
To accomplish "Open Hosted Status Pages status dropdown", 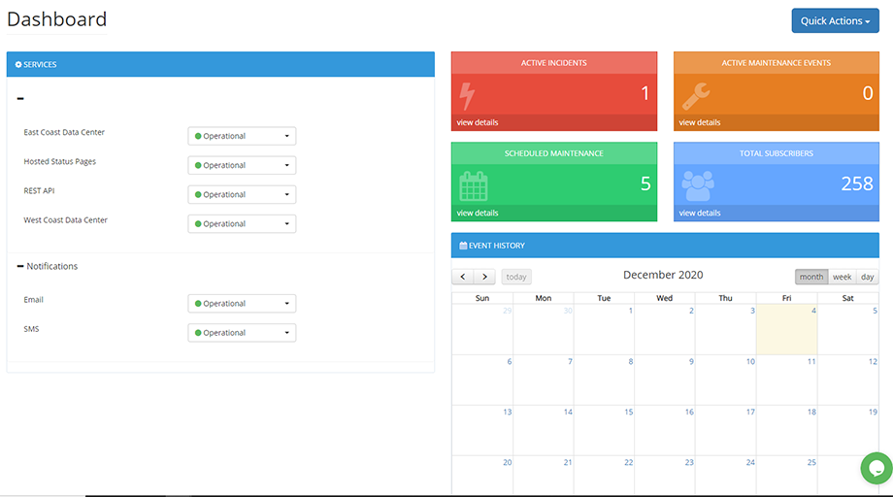I will pyautogui.click(x=242, y=165).
